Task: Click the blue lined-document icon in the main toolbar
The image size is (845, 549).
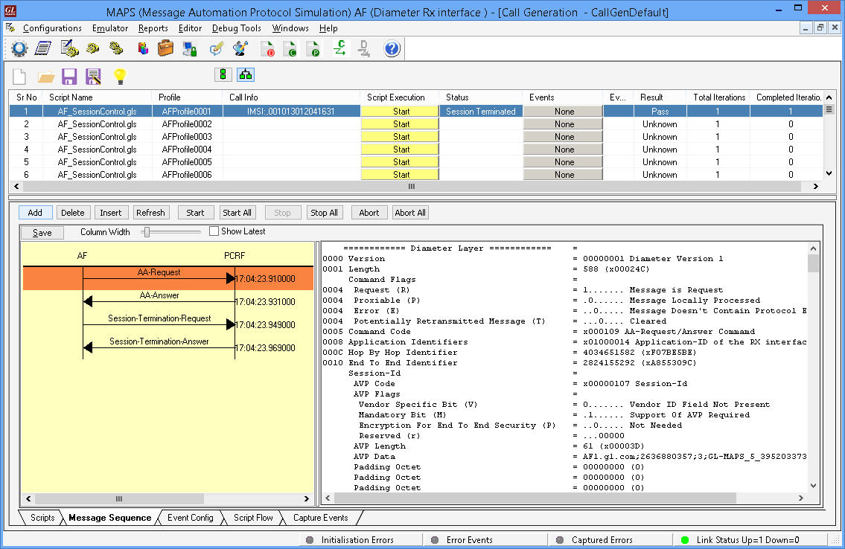Action: (43, 49)
